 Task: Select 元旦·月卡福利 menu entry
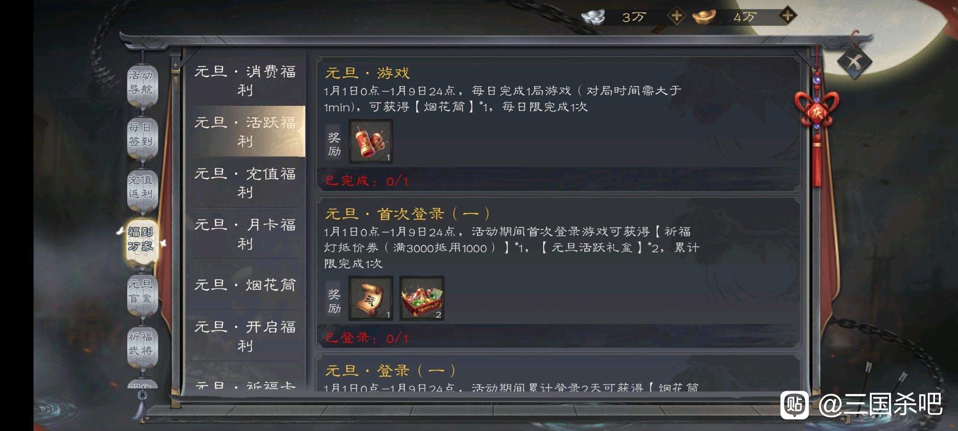pos(245,234)
